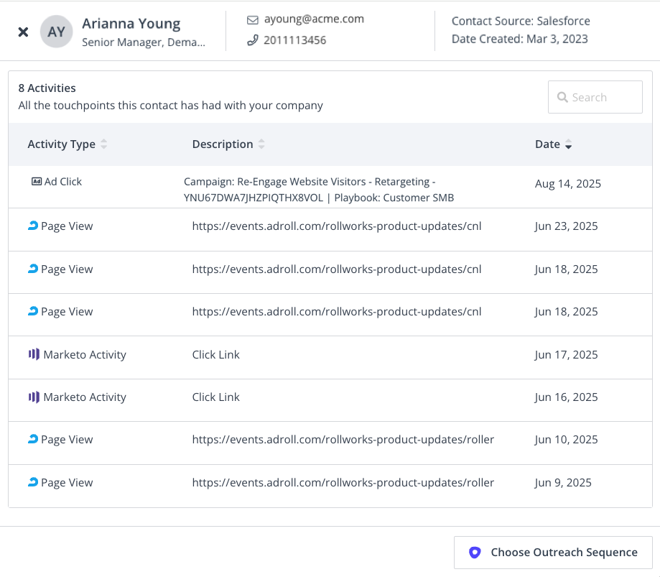Click the Choose Outreach Sequence button

point(553,552)
